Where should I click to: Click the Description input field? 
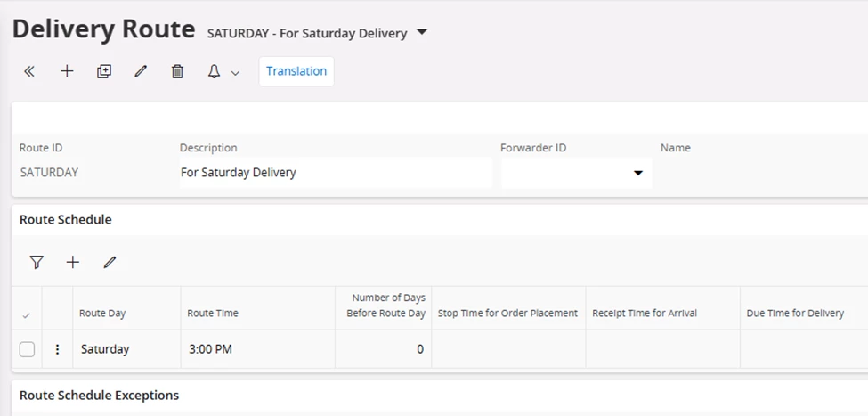click(x=335, y=173)
